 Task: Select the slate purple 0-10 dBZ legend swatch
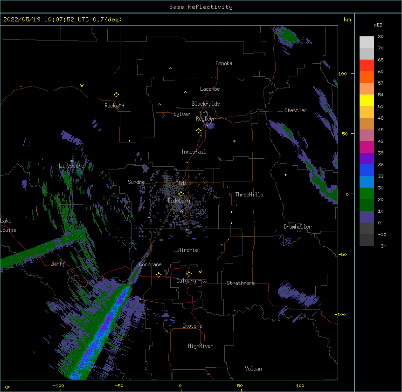click(x=367, y=217)
